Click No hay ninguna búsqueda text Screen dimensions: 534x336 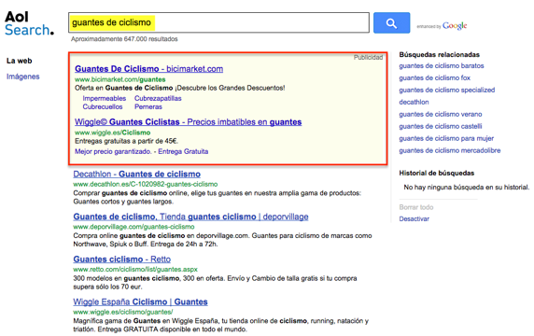coord(467,187)
